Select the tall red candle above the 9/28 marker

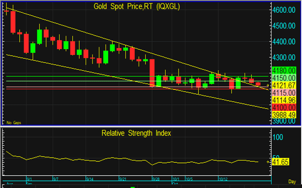(x=152, y=73)
